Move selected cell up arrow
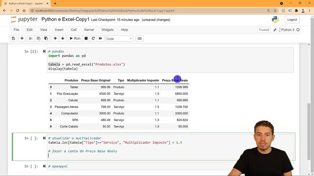The height and width of the screenshot is (176, 314). click(55, 39)
